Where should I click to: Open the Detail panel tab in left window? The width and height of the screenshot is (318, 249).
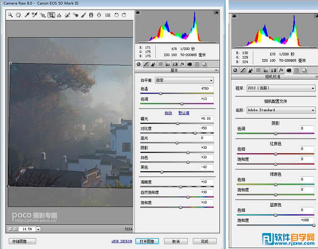[153, 64]
